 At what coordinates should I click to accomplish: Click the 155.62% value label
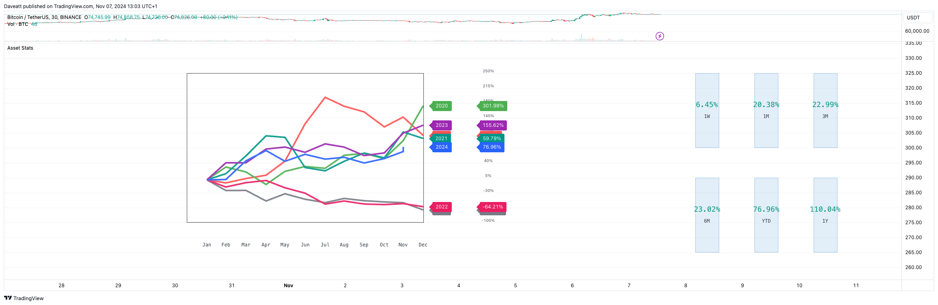[492, 125]
